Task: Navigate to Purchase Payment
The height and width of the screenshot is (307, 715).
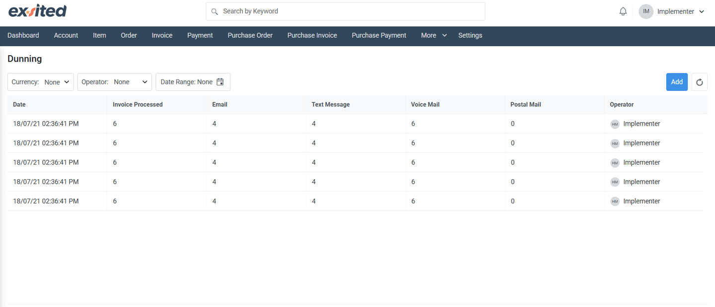Action: (379, 35)
